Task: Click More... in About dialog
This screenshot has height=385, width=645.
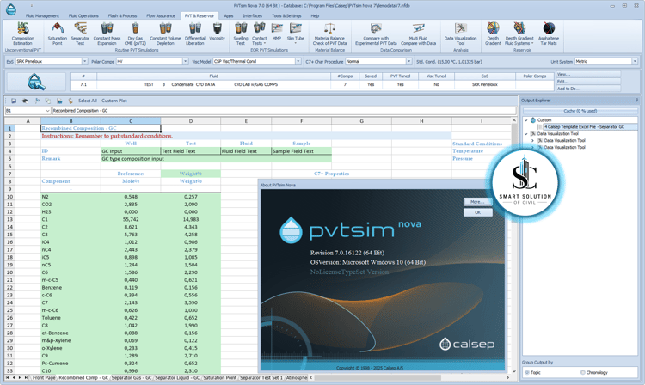Action: tap(477, 202)
